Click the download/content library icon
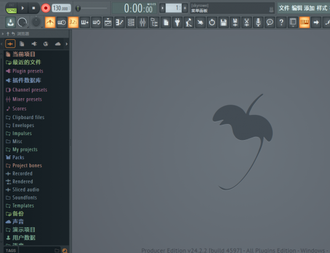 tap(10, 22)
